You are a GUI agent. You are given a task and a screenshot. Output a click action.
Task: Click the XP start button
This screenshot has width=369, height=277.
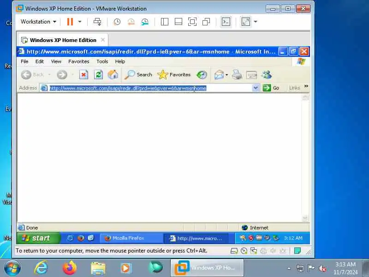(38, 238)
